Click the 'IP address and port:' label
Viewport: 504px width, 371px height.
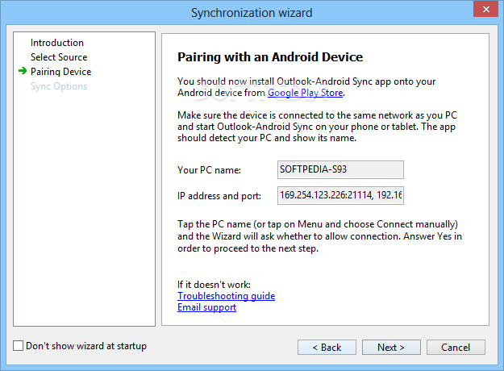pos(219,196)
